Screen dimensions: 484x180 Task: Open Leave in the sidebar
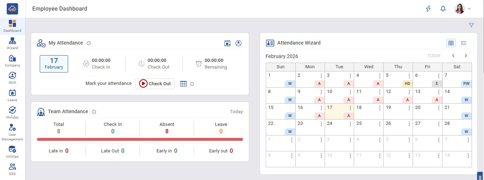12,95
